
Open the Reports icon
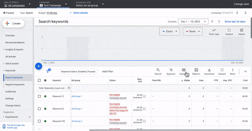point(196,72)
